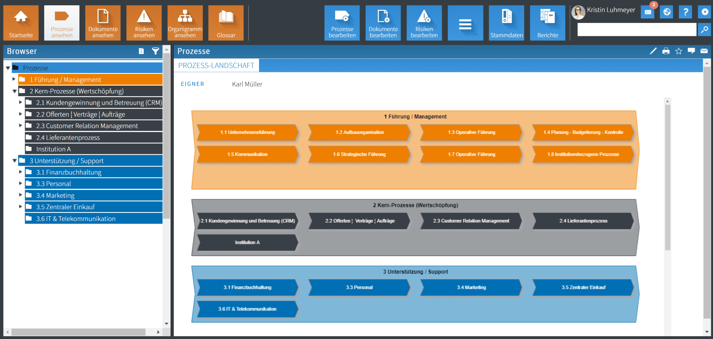Open the comment speech bubble icon
Screen dimensions: 713x339
click(x=691, y=51)
